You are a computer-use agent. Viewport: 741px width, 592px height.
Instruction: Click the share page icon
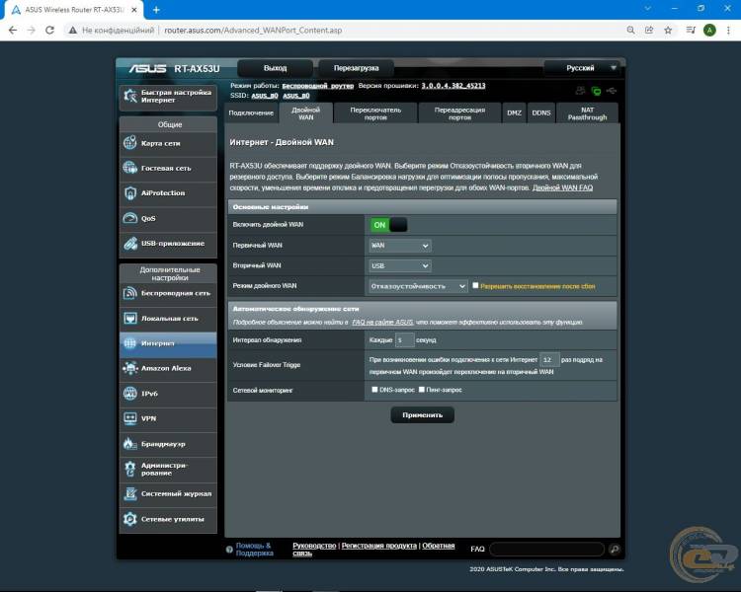pyautogui.click(x=649, y=31)
